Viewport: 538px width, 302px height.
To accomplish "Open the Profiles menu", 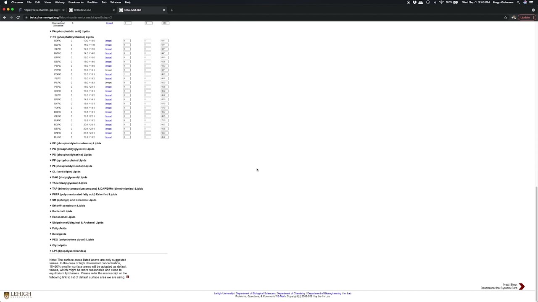I will point(92,2).
